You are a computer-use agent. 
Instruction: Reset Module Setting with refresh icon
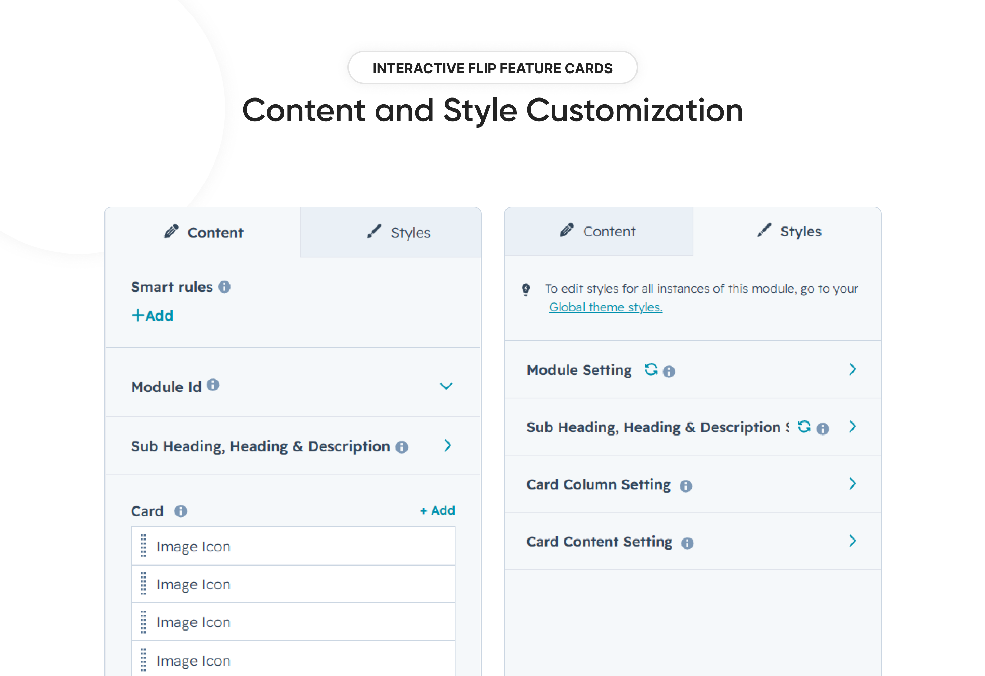(651, 369)
